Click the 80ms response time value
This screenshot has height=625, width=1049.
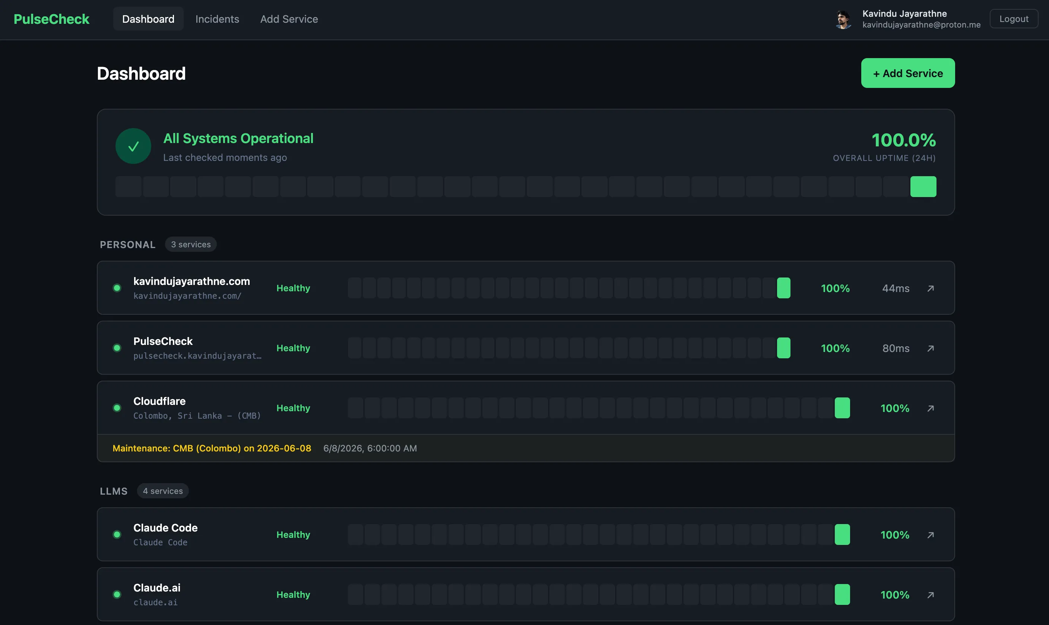pos(896,348)
